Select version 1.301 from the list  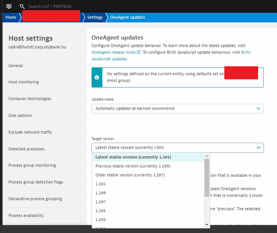click(x=148, y=184)
